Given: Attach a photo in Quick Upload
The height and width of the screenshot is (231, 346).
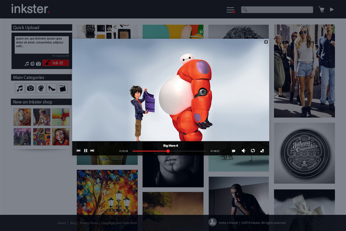Looking at the screenshot, I should 39,64.
